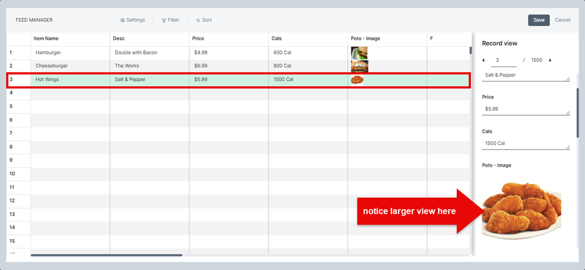Select the Hot Wings cell
The image size is (585, 270).
click(70, 80)
